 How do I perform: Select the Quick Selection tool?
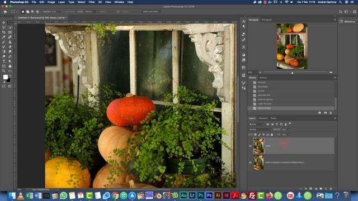[x=10, y=27]
